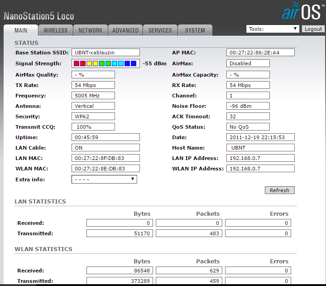Click WLAN received bytes 86548
This screenshot has width=326, height=286.
click(x=120, y=271)
